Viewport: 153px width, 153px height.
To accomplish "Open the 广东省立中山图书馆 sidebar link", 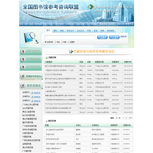I will 30,105.
